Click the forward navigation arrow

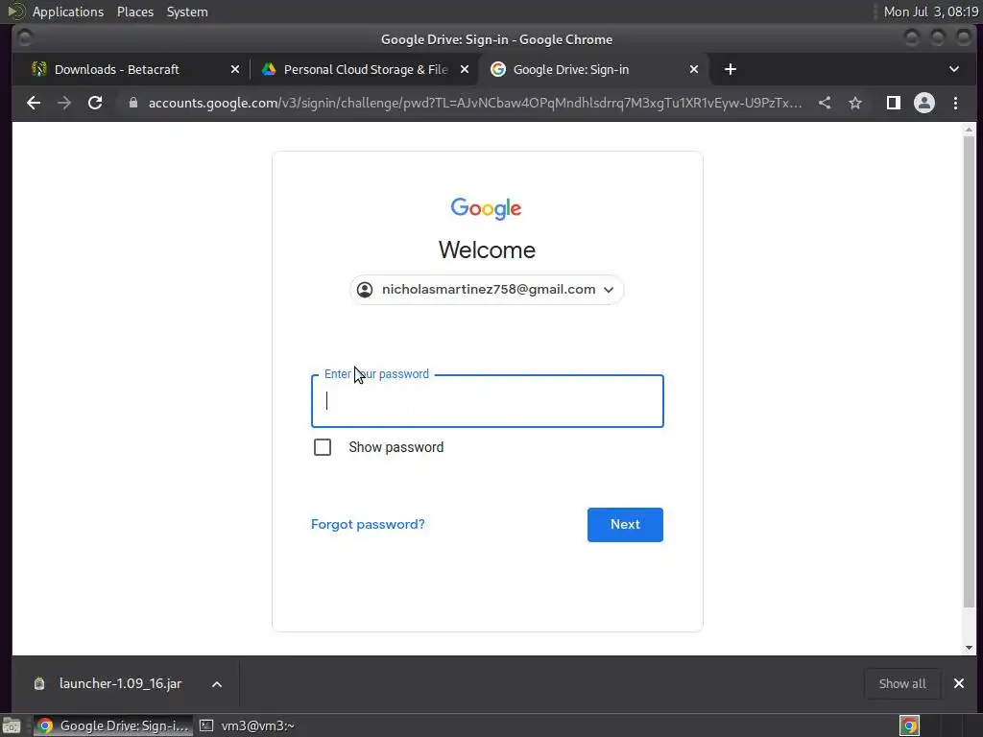64,103
